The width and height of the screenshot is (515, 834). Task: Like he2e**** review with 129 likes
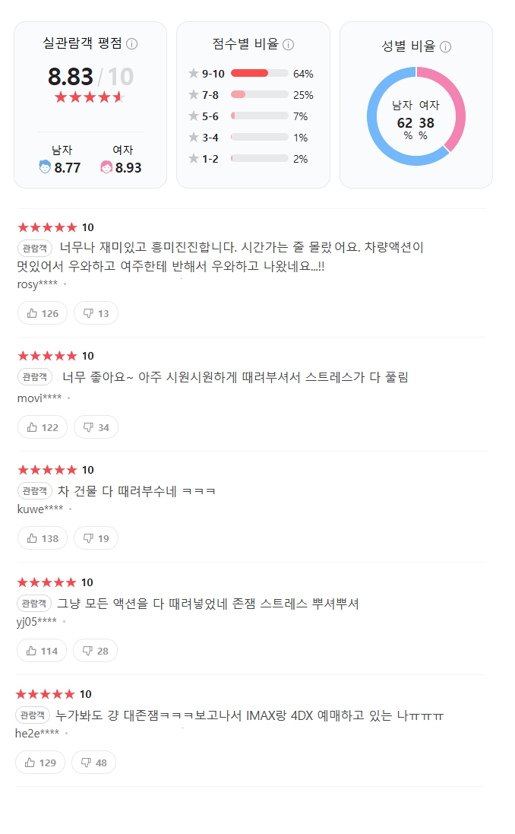(41, 763)
